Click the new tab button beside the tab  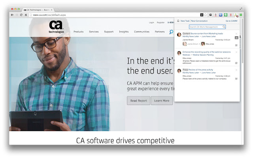(x=57, y=10)
